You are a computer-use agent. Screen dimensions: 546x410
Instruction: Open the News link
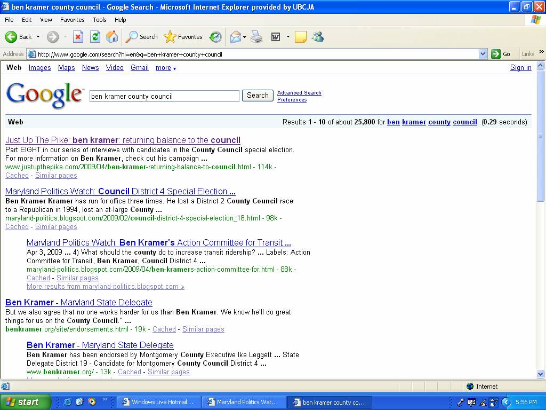tap(91, 68)
